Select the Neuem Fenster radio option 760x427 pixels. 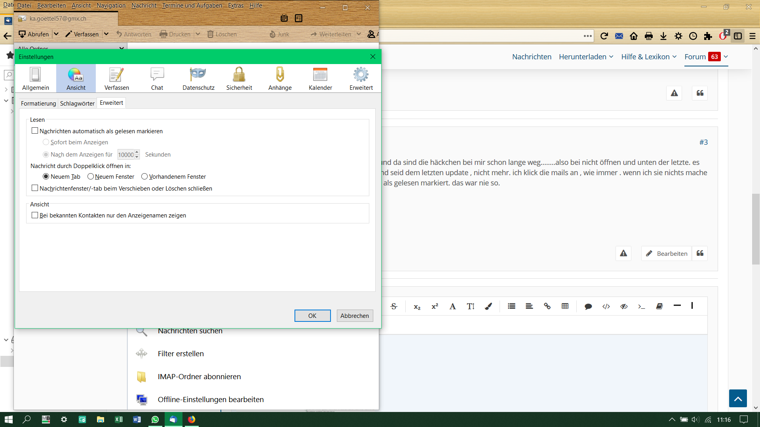tap(91, 177)
